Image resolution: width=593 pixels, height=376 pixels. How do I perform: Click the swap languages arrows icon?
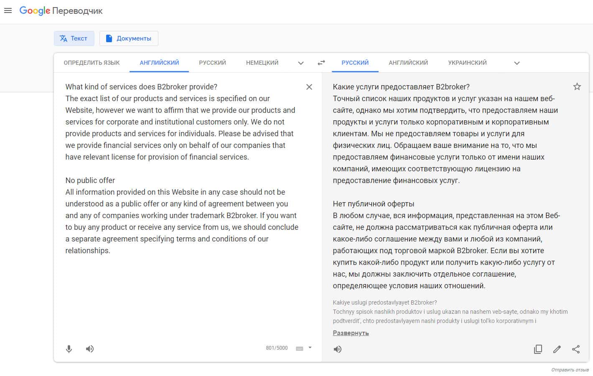coord(321,63)
